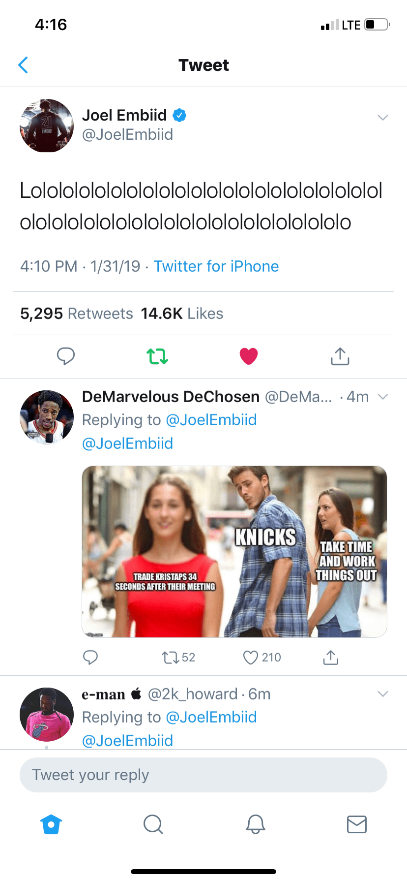Like the Knicks meme reply with 210 likes
Image resolution: width=407 pixels, height=882 pixels.
click(251, 658)
